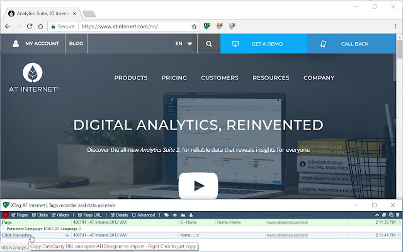Screen dimensions: 403x252
Task: Click the visitor profile icon in XTag toolbar
Action: [191, 215]
